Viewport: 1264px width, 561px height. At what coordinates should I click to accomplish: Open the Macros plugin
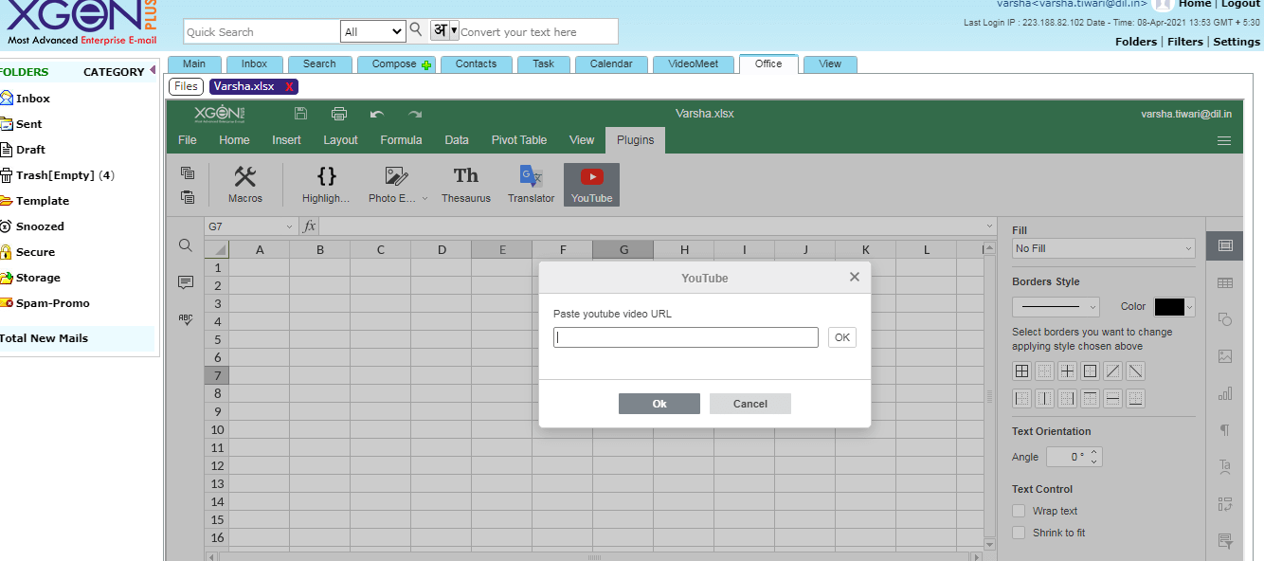tap(245, 185)
